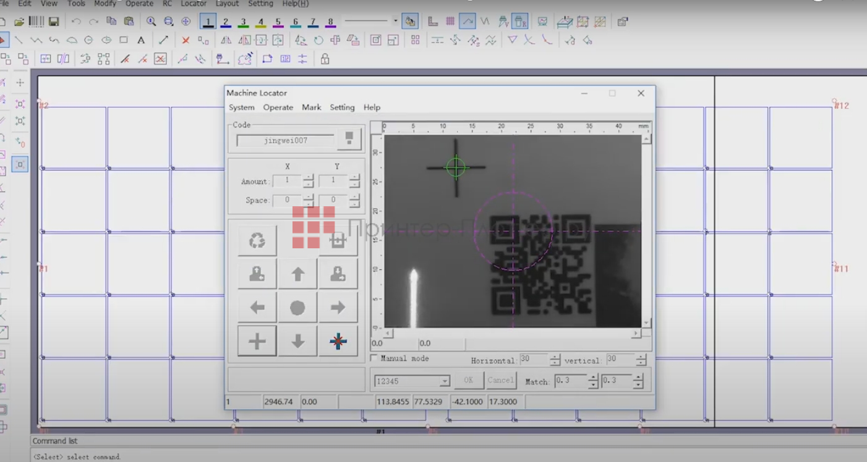The image size is (867, 462).
Task: Select the purple pen color 8 swatch
Action: 330,22
